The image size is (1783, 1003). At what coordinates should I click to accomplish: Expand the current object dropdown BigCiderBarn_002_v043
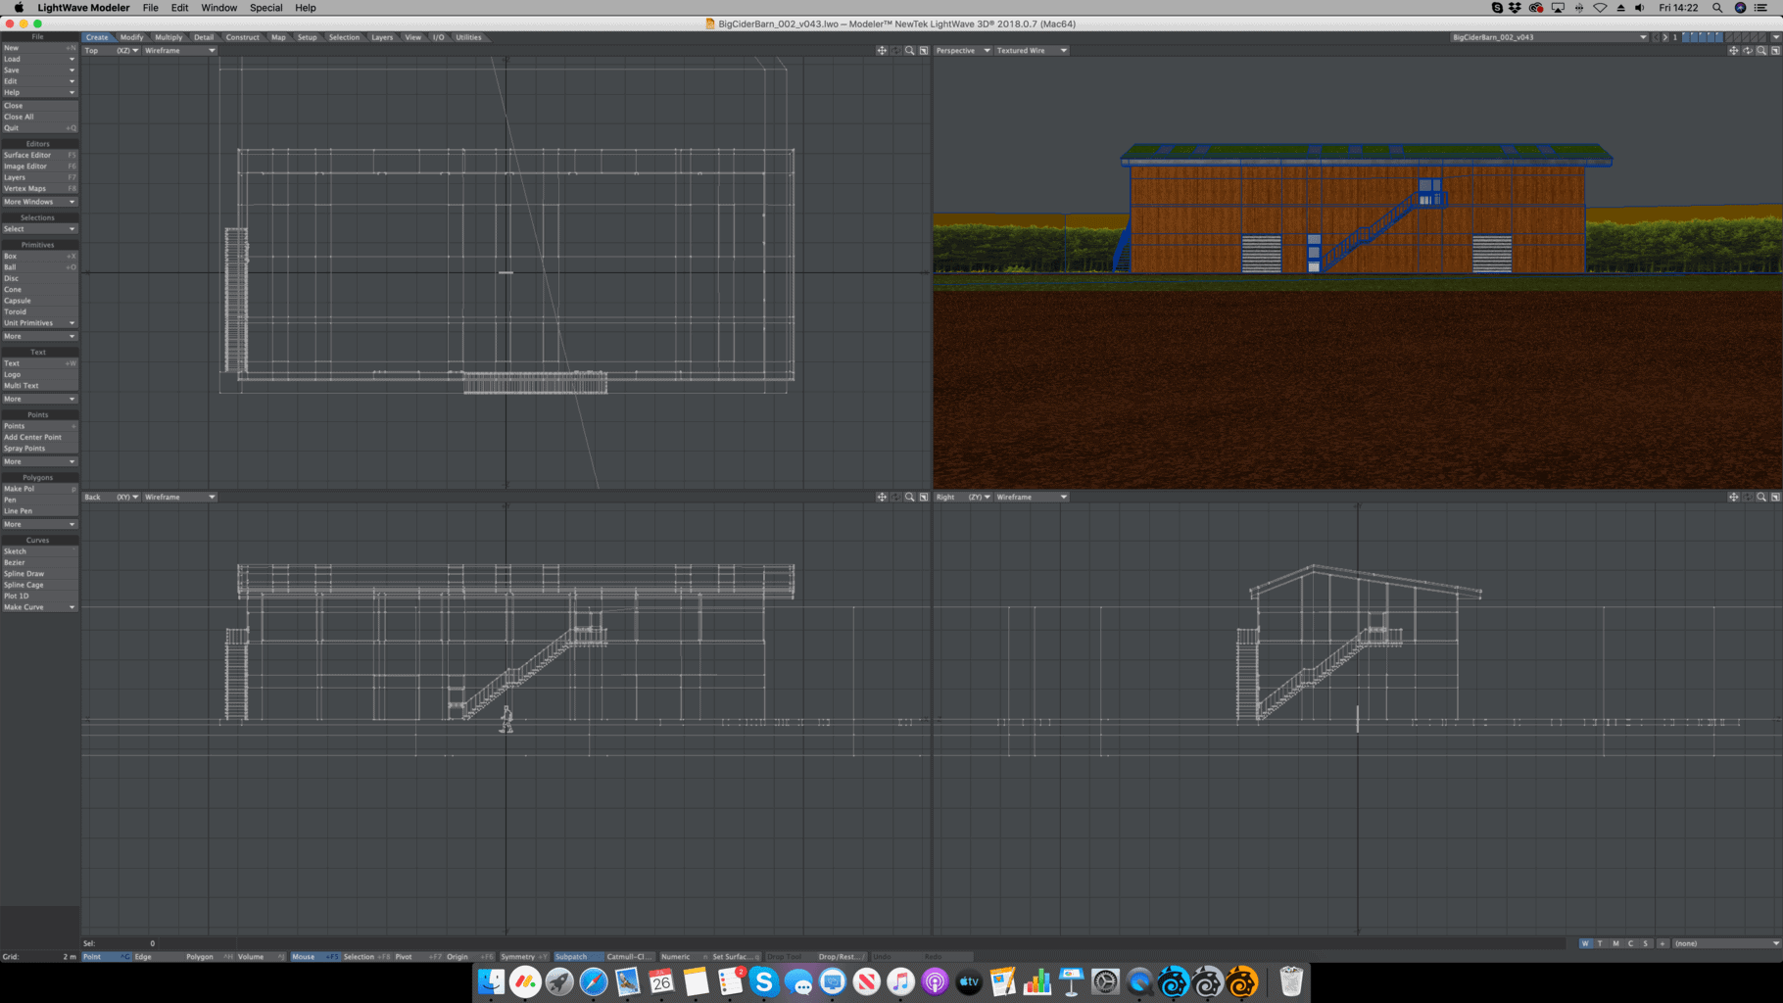click(1548, 37)
